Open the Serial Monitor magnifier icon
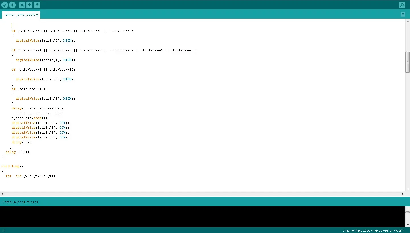The width and height of the screenshot is (410, 233). 402,5
